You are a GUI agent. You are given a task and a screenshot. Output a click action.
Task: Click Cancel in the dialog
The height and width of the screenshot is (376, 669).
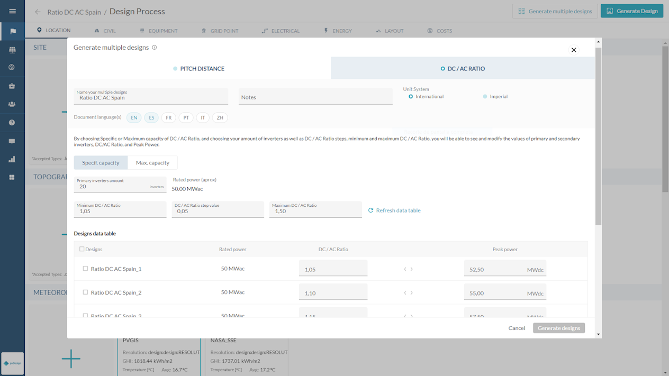(517, 328)
